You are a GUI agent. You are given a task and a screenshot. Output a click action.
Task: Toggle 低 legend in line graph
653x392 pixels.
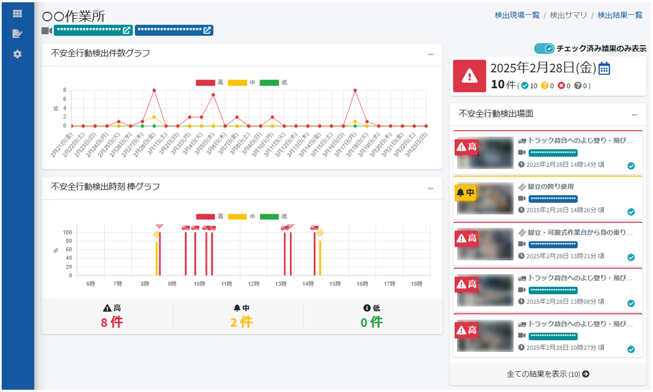pyautogui.click(x=274, y=83)
